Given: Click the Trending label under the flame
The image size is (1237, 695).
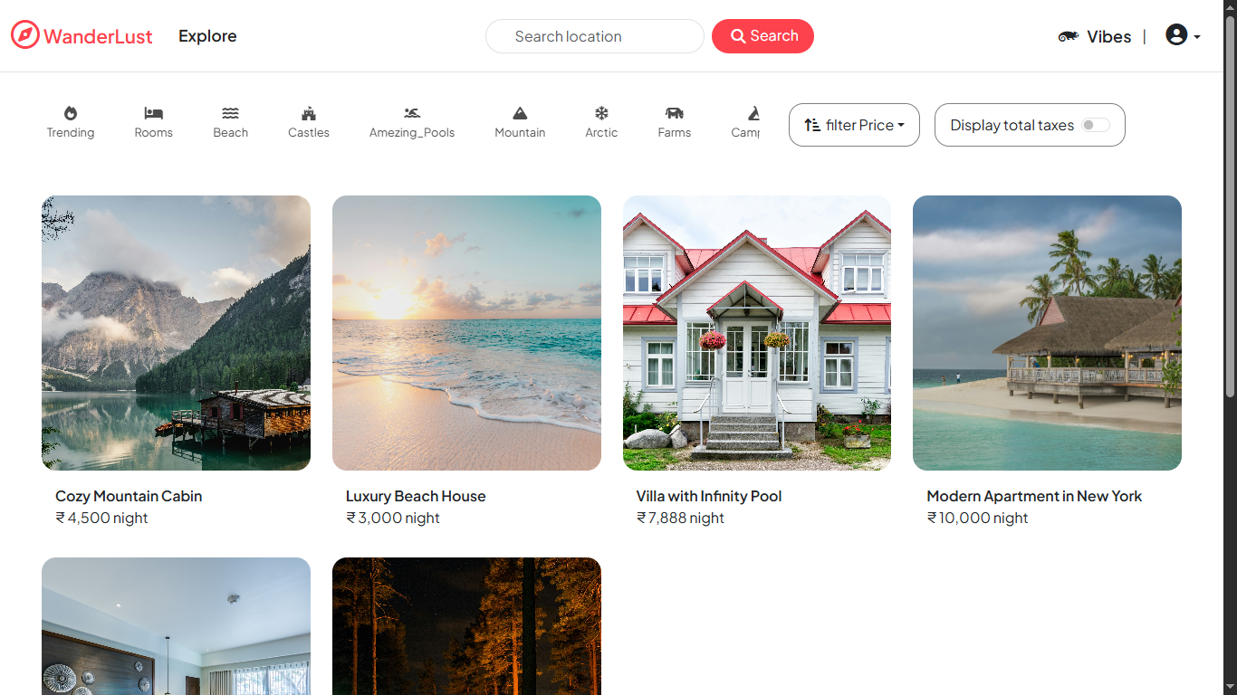Looking at the screenshot, I should coord(71,133).
